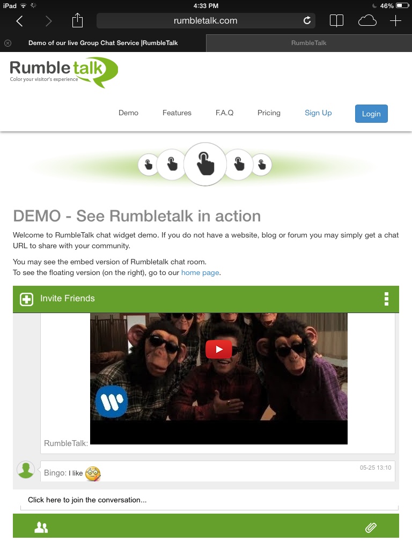The width and height of the screenshot is (412, 549).
Task: Click the Invite Friends plus icon
Action: 27,299
